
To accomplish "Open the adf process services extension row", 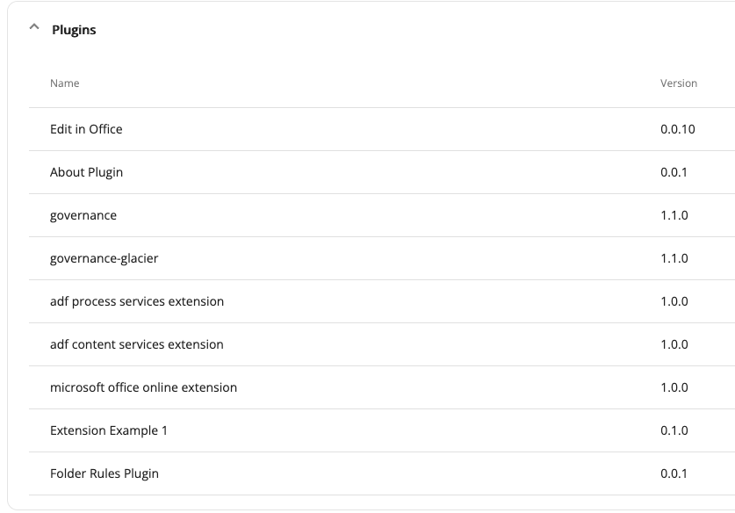I will pyautogui.click(x=136, y=301).
